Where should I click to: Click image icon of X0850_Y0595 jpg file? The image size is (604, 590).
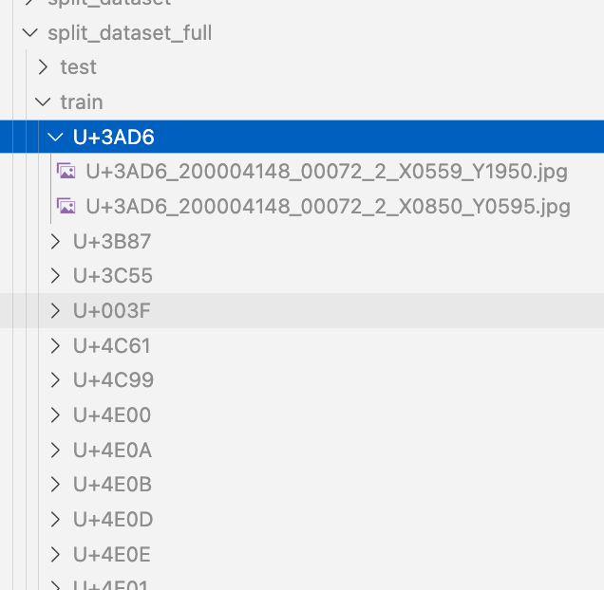click(66, 206)
